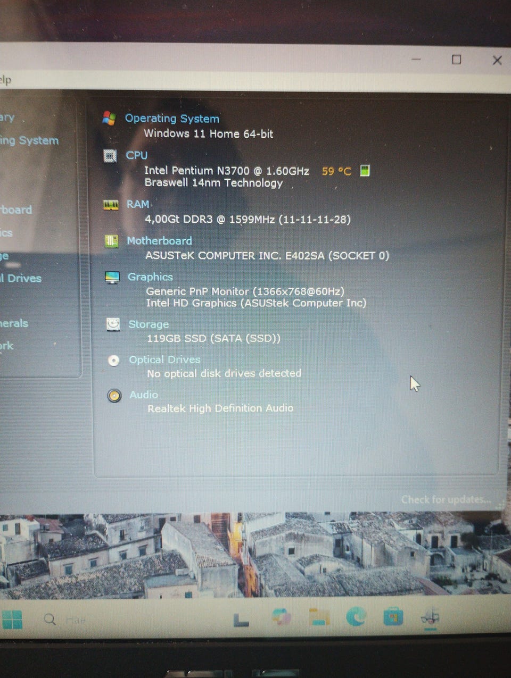Image resolution: width=511 pixels, height=678 pixels.
Task: Minimize the Speccy window
Action: pos(416,60)
